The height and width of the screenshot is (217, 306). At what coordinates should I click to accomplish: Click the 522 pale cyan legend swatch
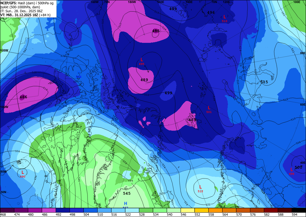pyautogui.click(x=132, y=210)
